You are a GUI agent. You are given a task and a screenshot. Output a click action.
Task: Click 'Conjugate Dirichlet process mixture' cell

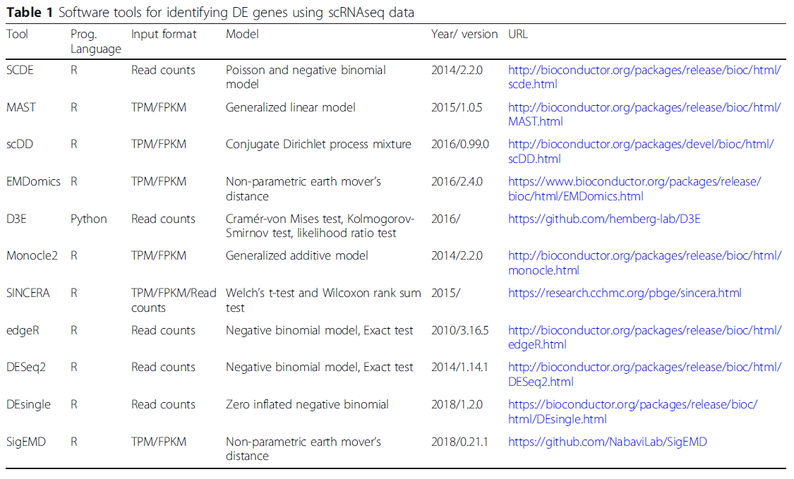tap(318, 145)
